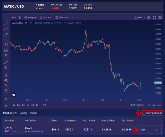165x137 pixels.
Task: Open the MATIC position more options menu
Action: [x=156, y=130]
